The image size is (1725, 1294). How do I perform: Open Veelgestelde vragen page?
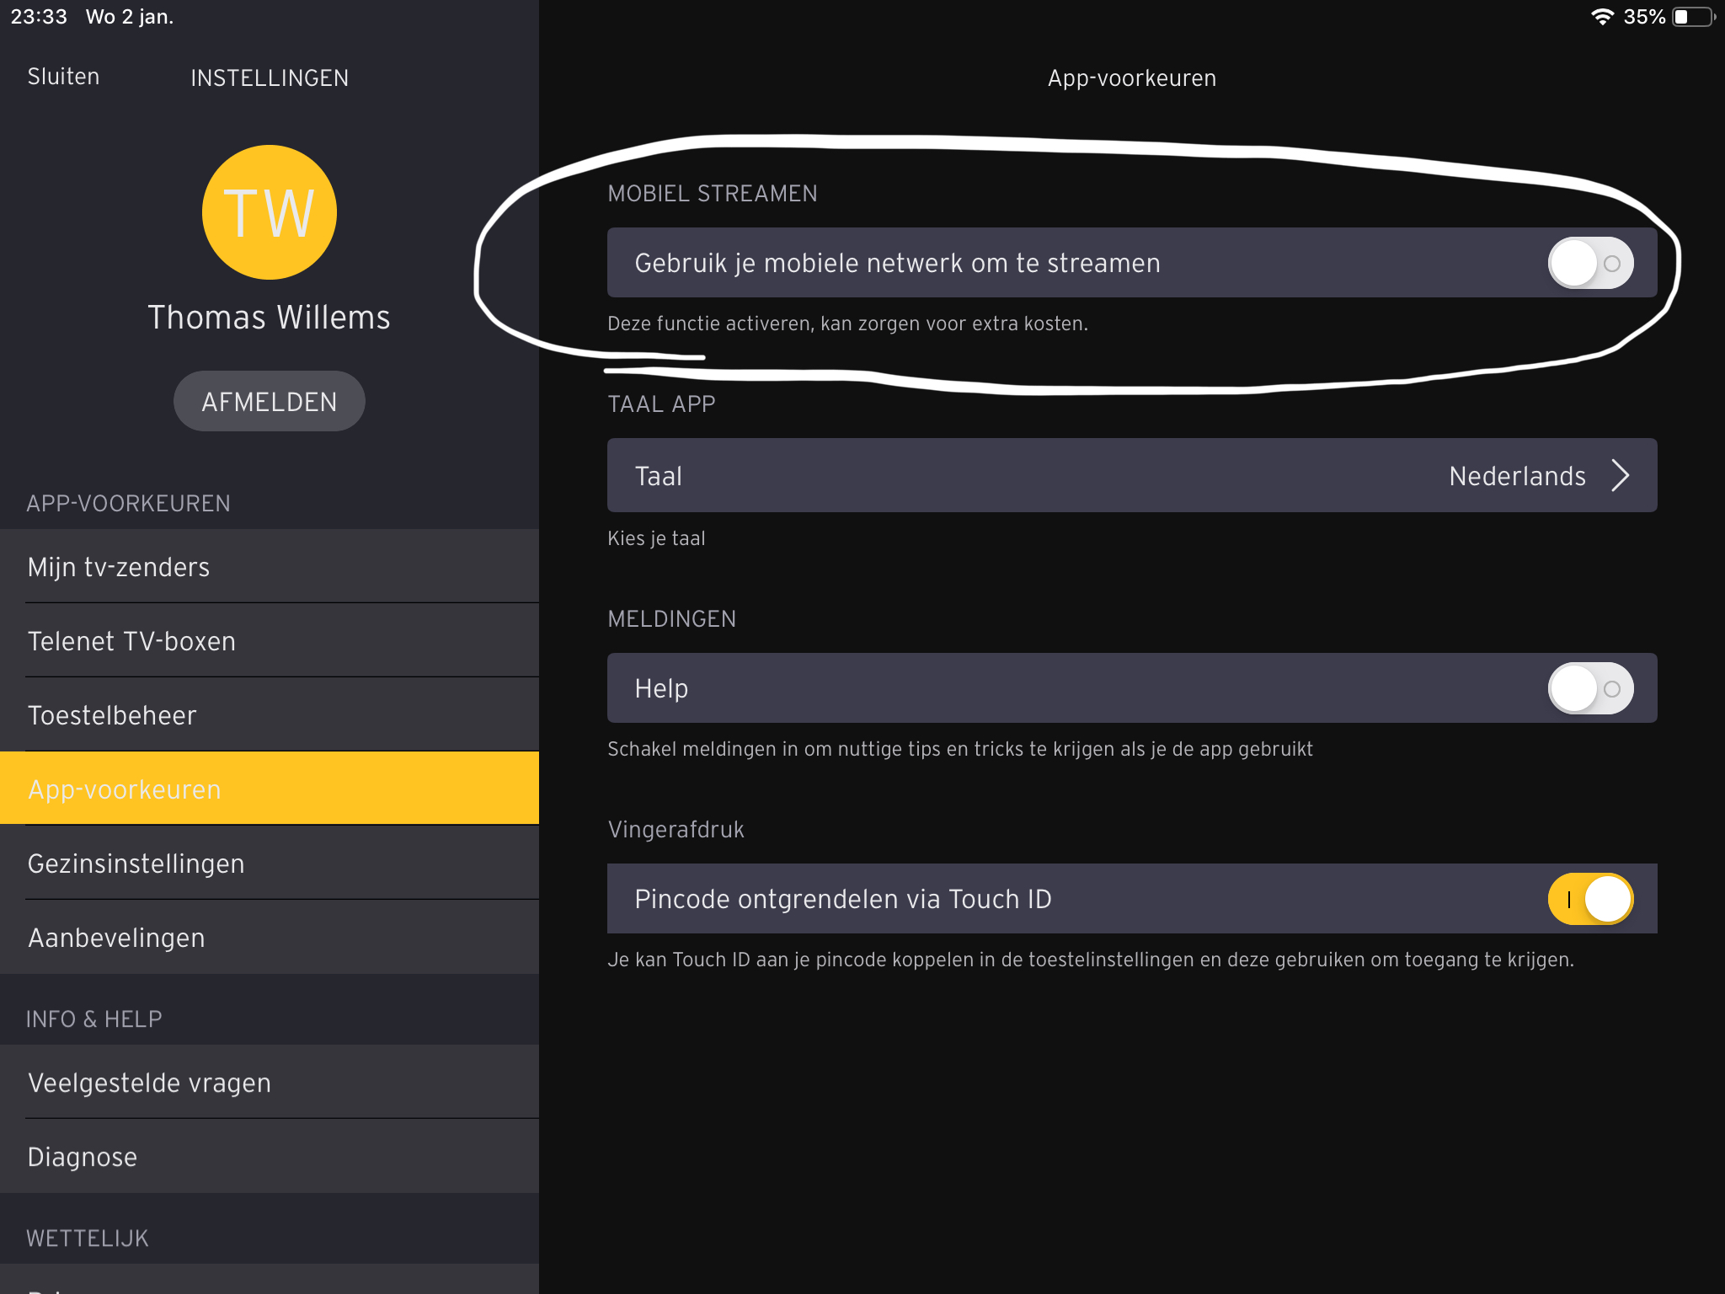coord(150,1083)
